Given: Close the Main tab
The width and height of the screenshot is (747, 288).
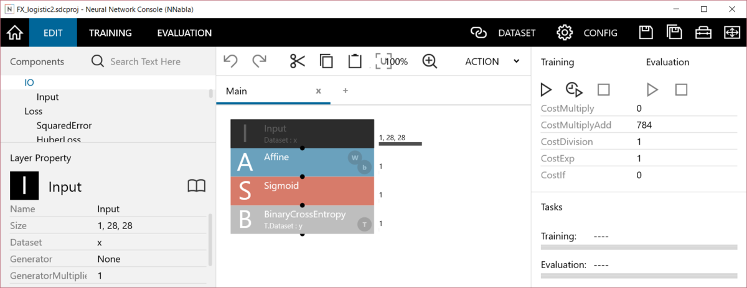Looking at the screenshot, I should point(318,91).
